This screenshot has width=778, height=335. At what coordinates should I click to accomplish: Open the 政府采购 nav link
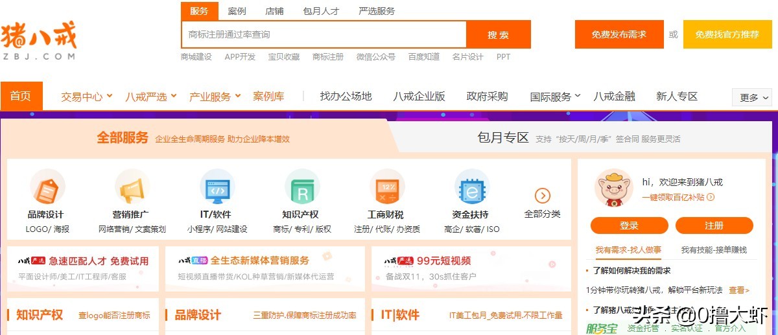487,97
